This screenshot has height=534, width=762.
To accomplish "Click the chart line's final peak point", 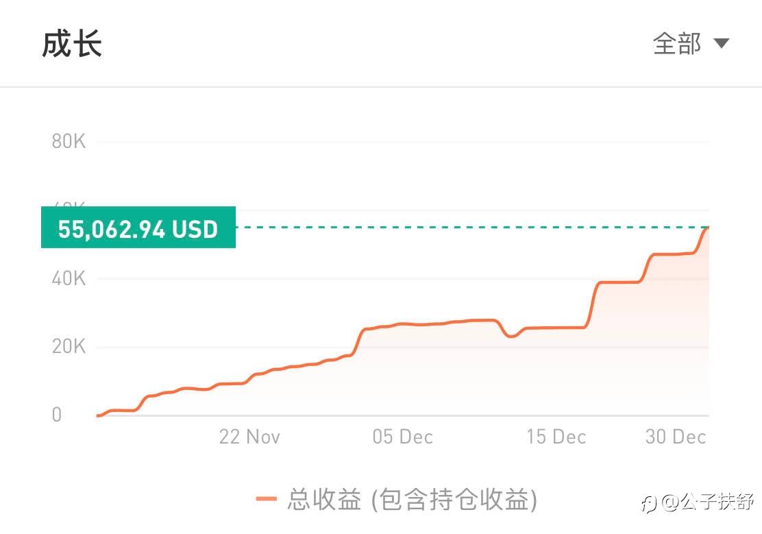I will (708, 228).
